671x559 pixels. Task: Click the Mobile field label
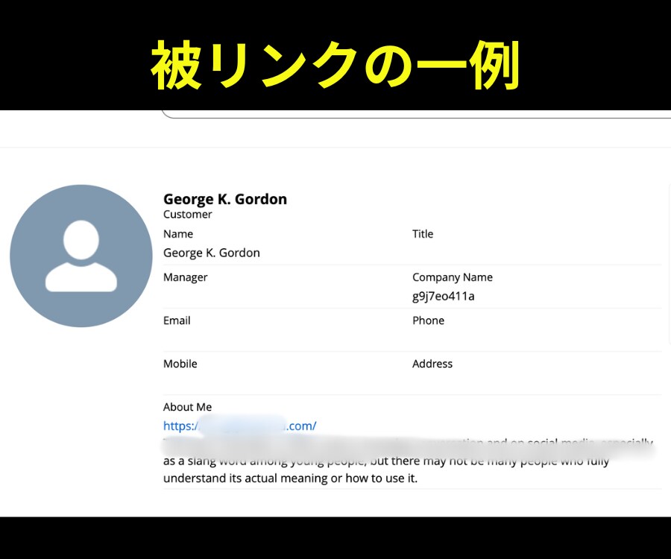pos(180,364)
